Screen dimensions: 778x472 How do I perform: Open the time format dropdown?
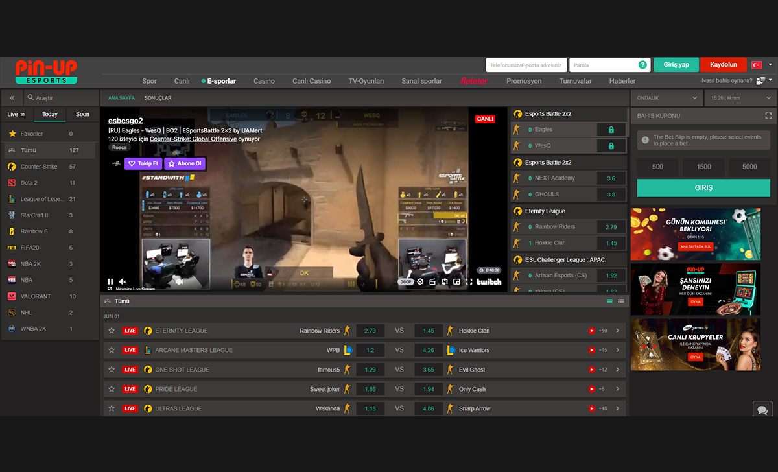pos(740,98)
